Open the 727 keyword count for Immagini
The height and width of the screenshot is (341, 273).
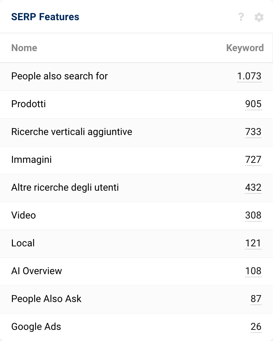253,160
